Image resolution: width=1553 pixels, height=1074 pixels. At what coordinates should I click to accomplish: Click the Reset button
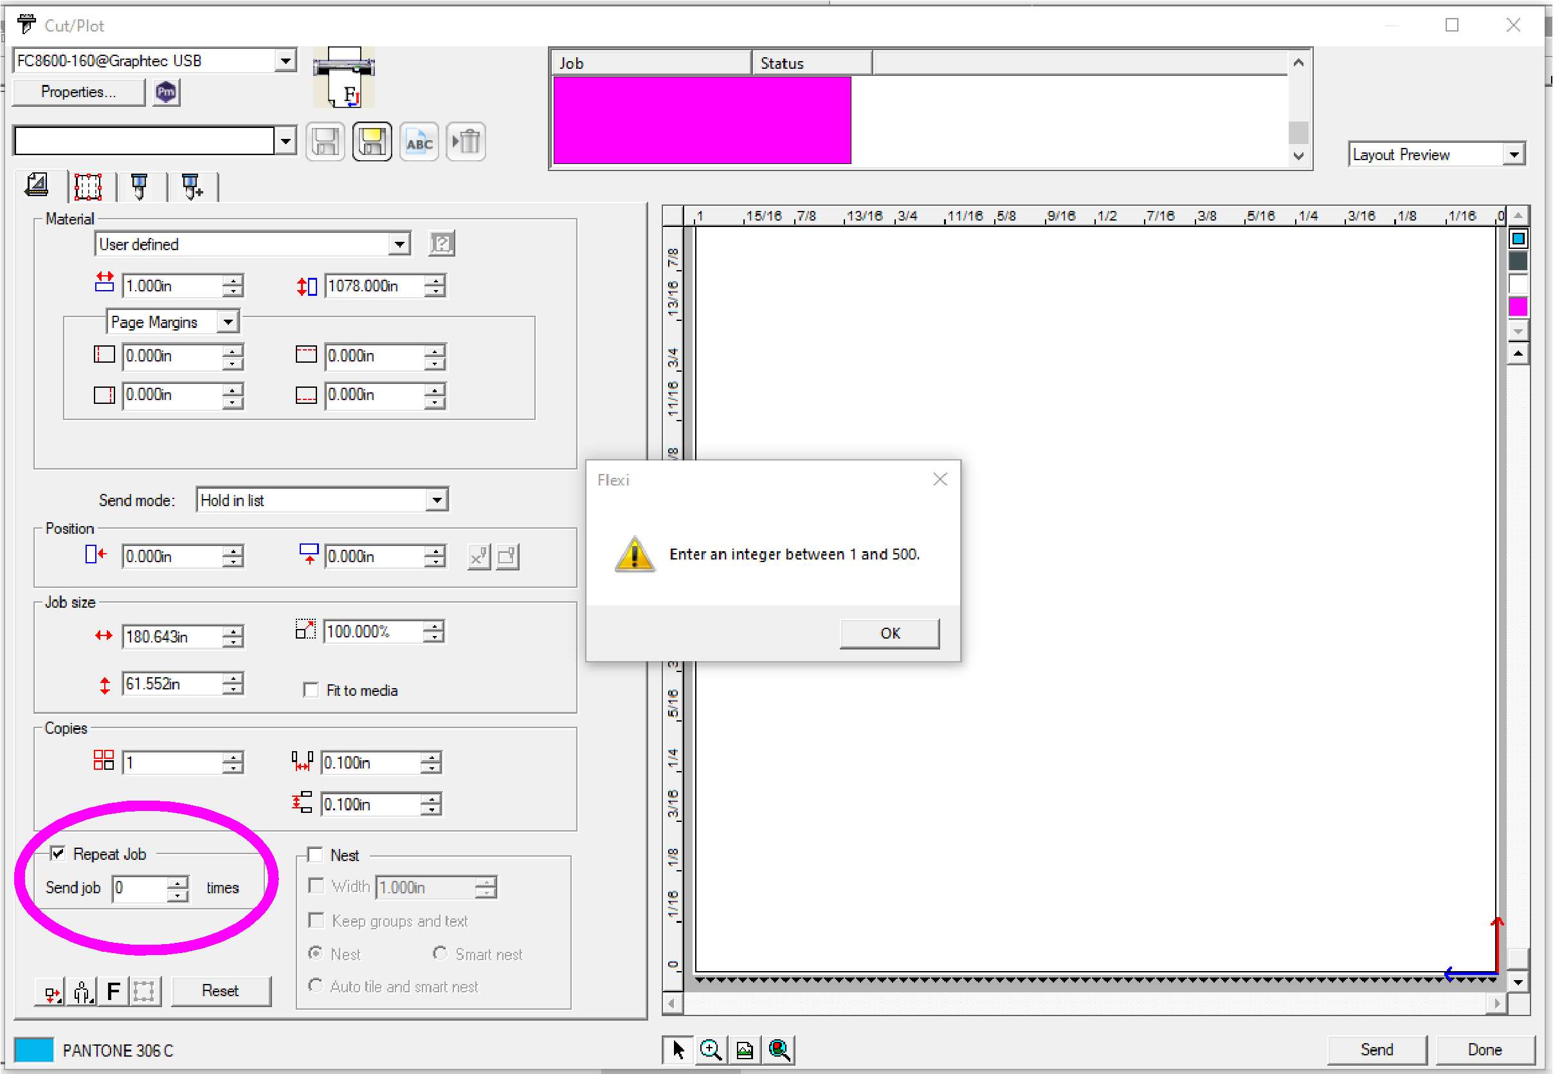[221, 991]
